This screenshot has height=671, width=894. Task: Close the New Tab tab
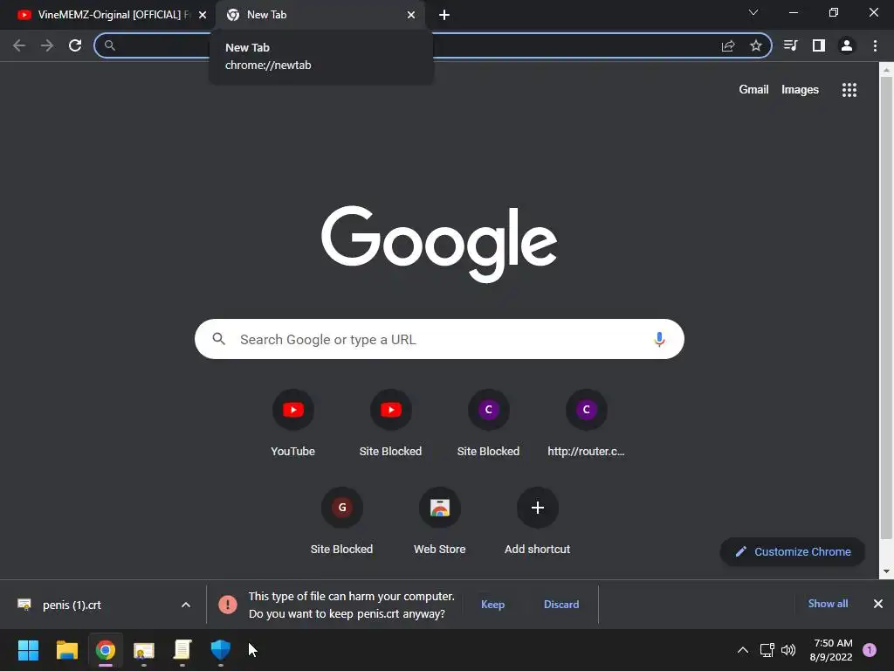click(x=411, y=16)
